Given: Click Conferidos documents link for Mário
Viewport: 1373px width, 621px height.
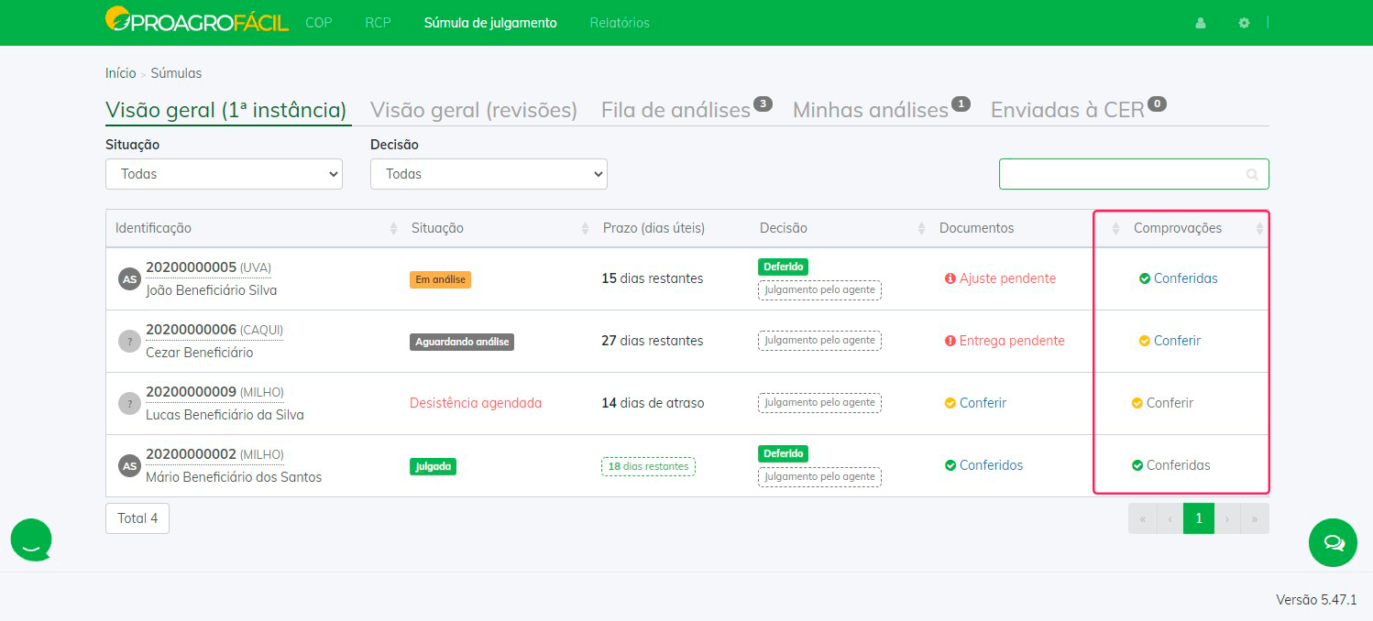Looking at the screenshot, I should [983, 465].
